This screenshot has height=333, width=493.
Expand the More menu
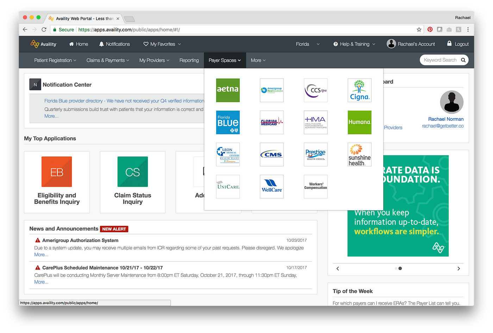pyautogui.click(x=258, y=60)
